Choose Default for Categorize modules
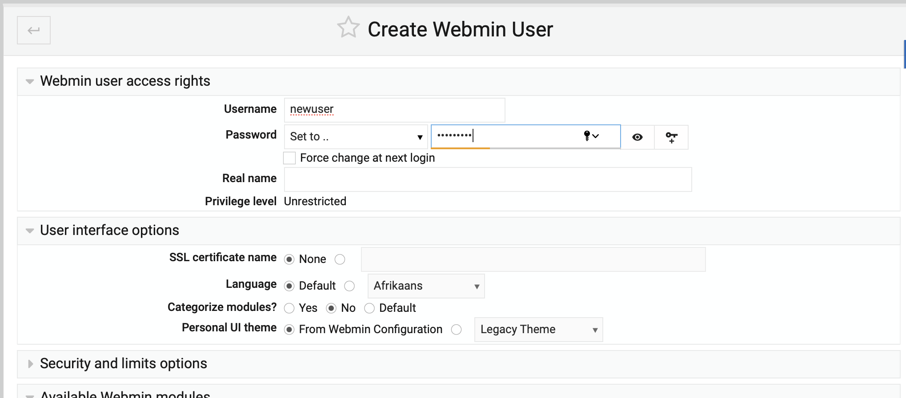 click(x=369, y=308)
